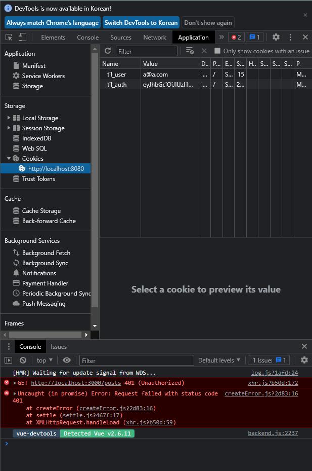Image resolution: width=312 pixels, height=471 pixels.
Task: Open DevTools settings gear in the top bar
Action: 276,37
